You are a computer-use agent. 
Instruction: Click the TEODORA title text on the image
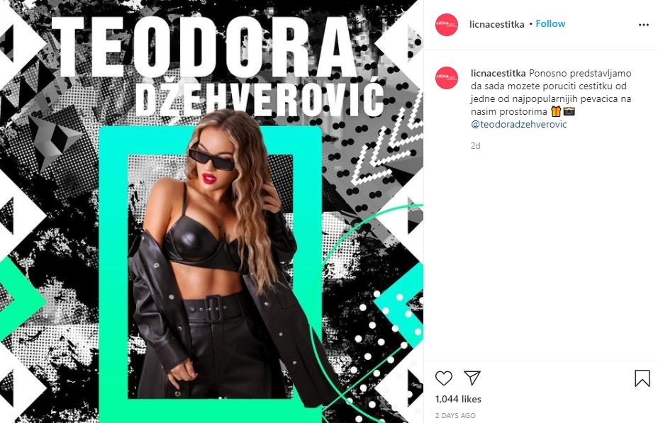click(204, 47)
